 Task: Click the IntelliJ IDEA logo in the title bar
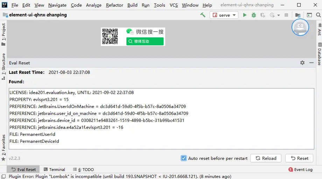point(4,5)
